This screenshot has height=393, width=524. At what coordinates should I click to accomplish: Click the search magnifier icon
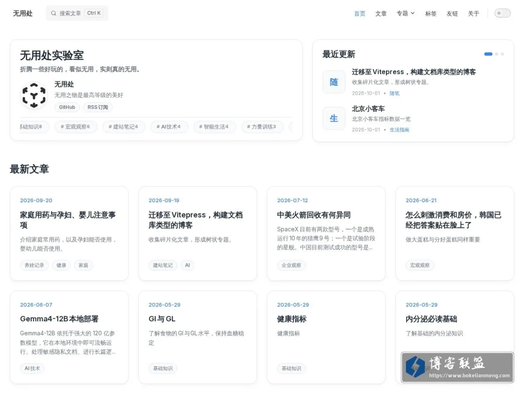[x=54, y=13]
